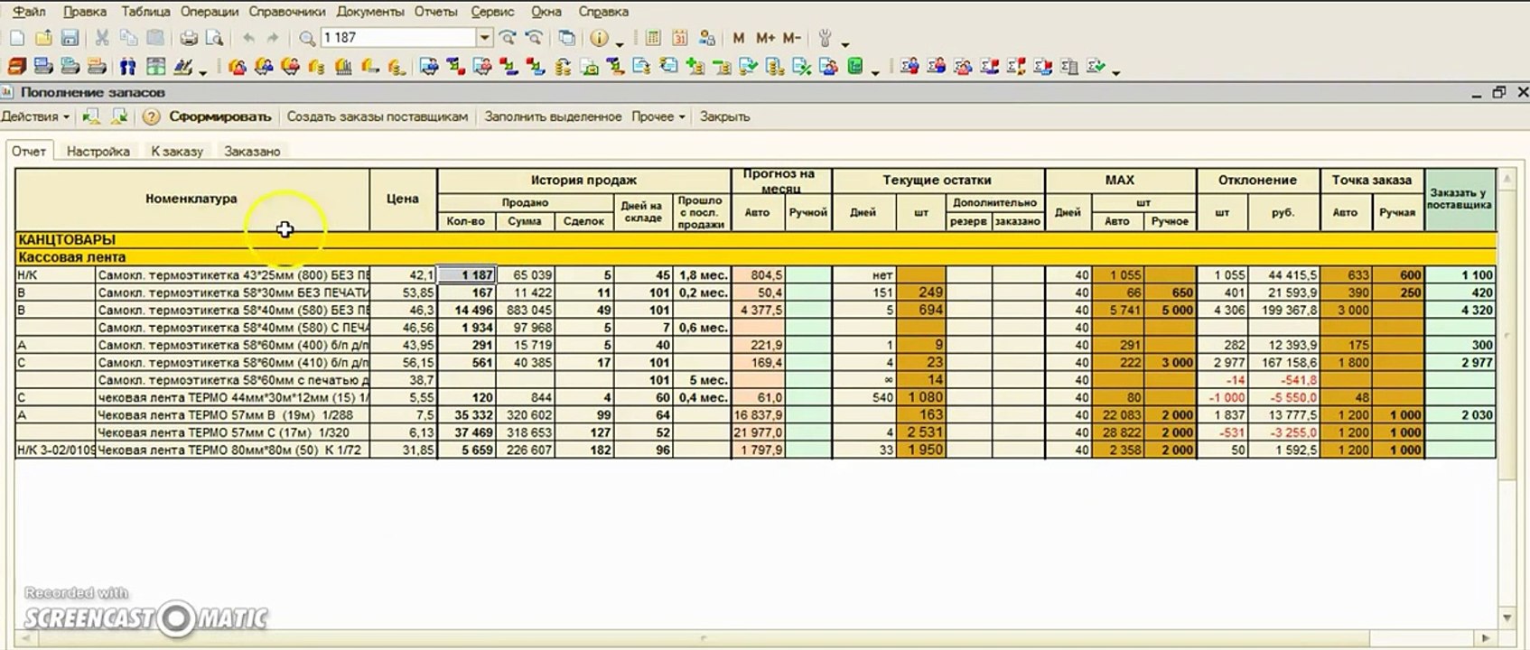Click the Redo arrow icon
Viewport: 1530px width, 650px height.
273,38
